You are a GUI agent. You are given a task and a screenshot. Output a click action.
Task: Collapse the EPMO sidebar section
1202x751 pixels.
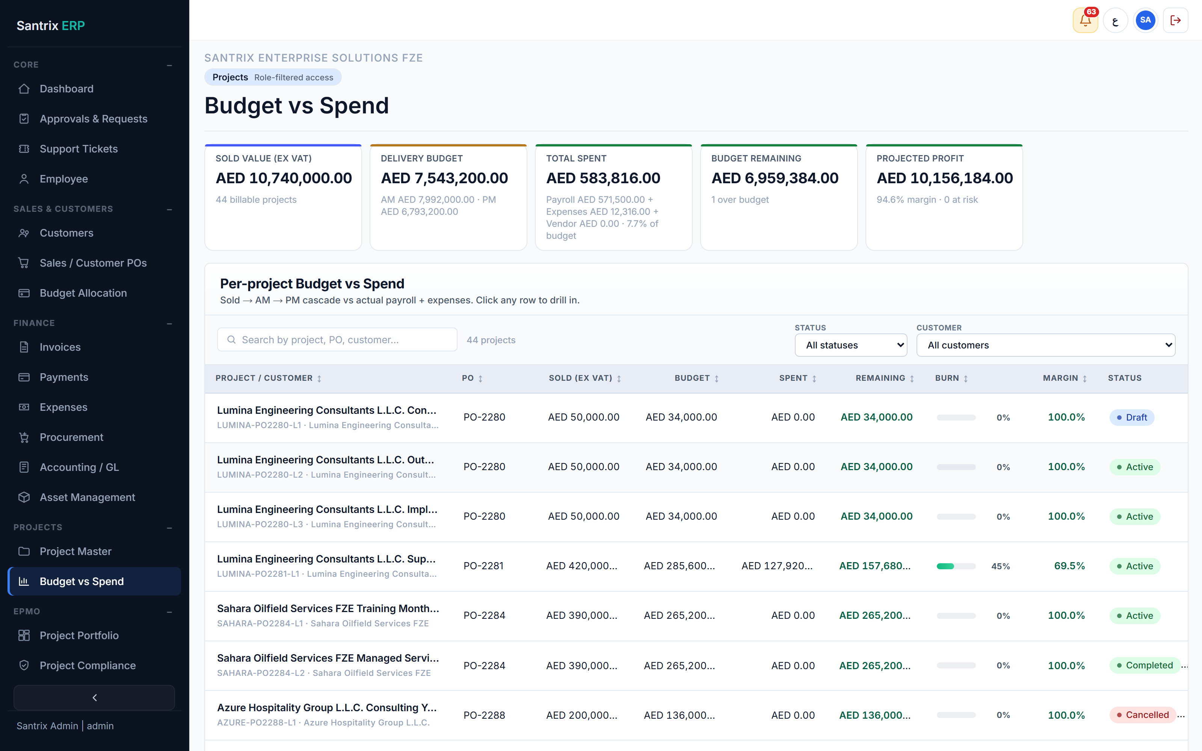(x=169, y=612)
